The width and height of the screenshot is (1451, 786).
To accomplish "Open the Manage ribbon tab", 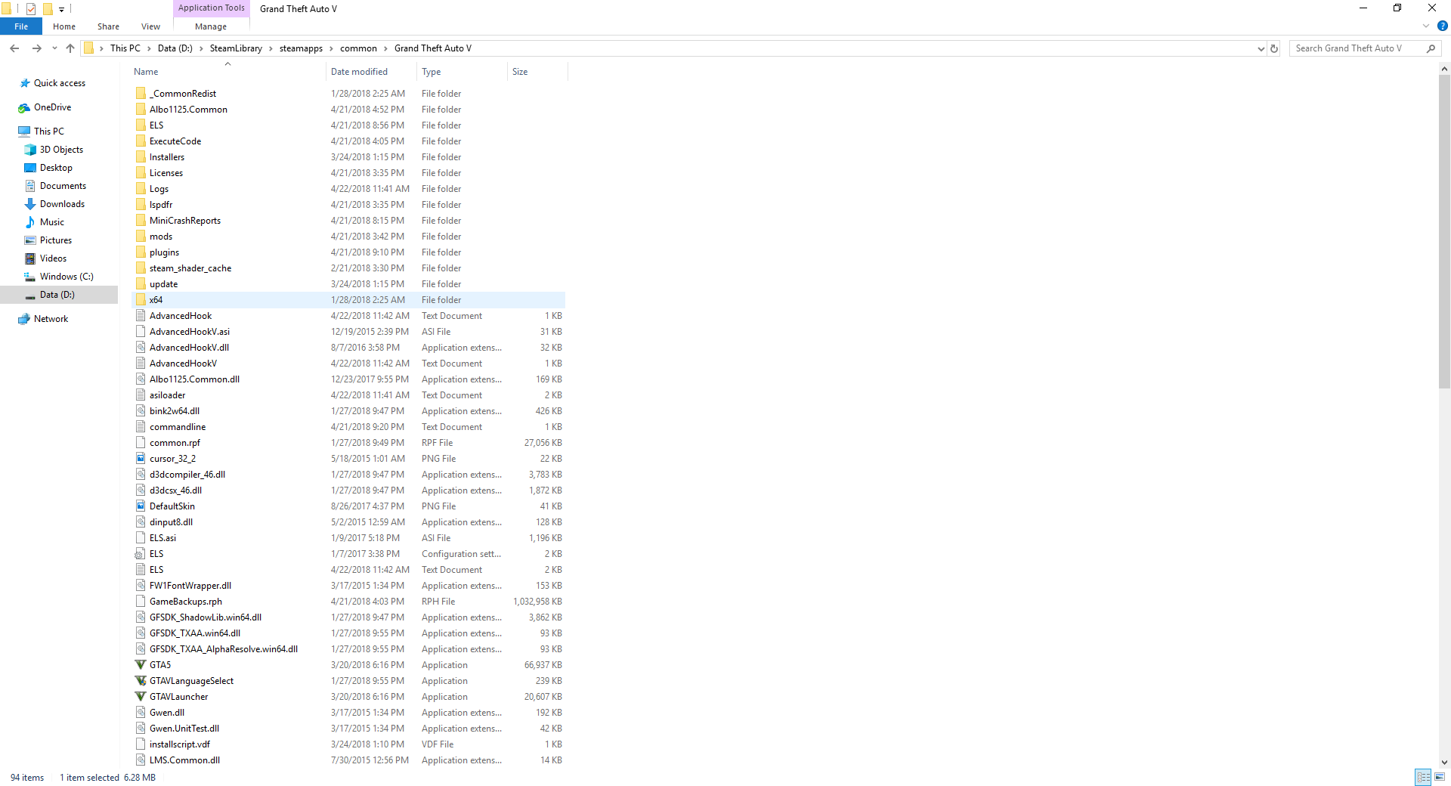I will pyautogui.click(x=211, y=26).
